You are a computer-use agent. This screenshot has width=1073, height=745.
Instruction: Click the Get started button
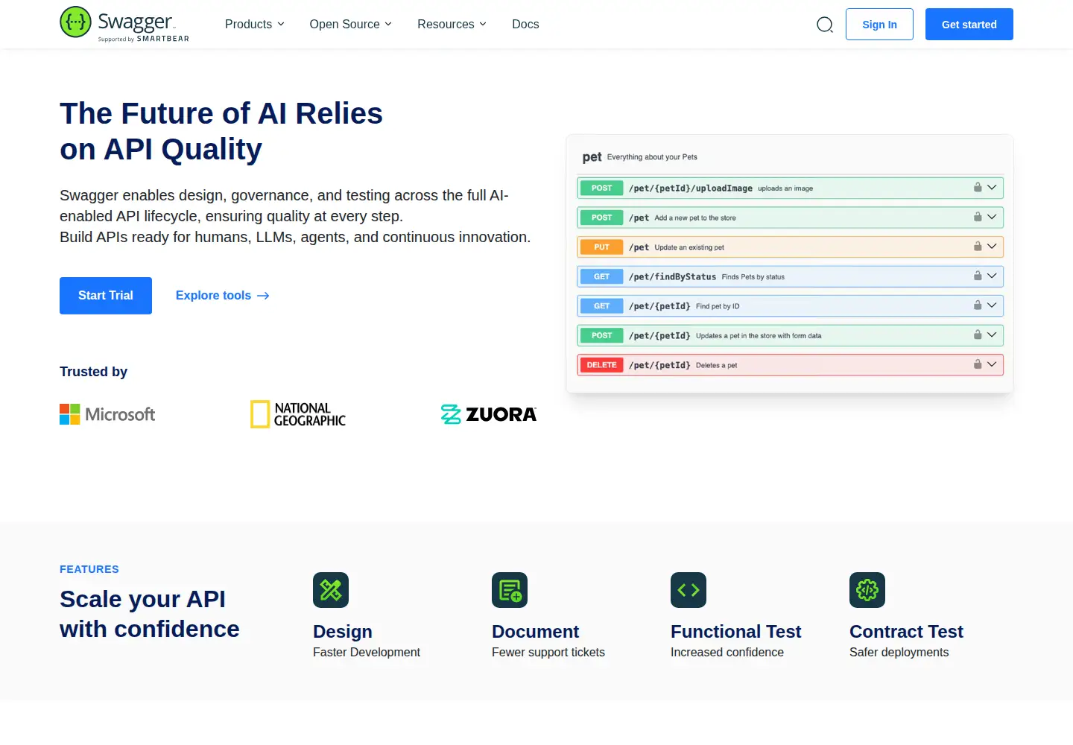pyautogui.click(x=969, y=25)
